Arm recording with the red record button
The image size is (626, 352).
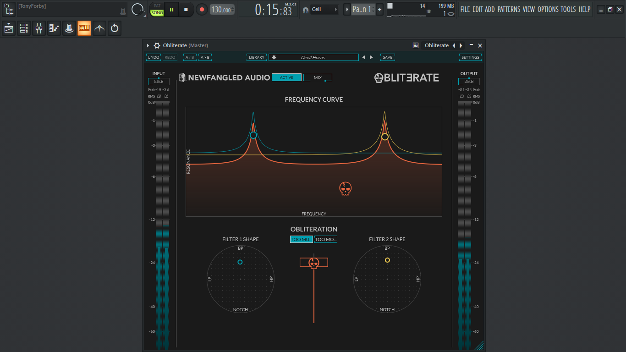202,10
